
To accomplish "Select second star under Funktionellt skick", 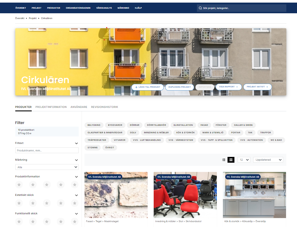I will point(33,222).
